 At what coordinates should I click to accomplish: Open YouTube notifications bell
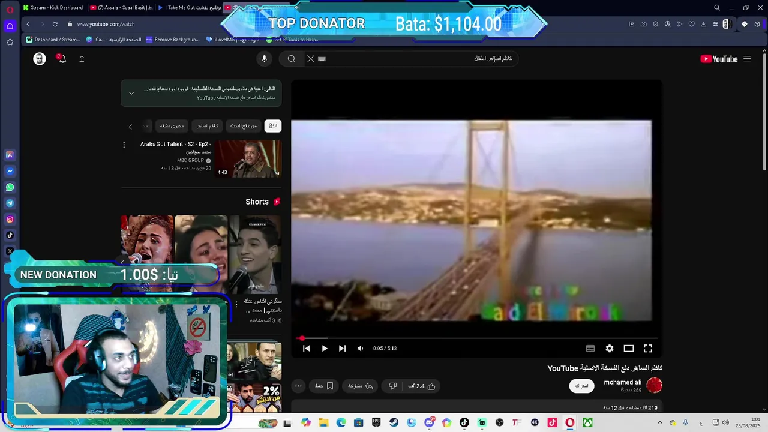coord(61,58)
